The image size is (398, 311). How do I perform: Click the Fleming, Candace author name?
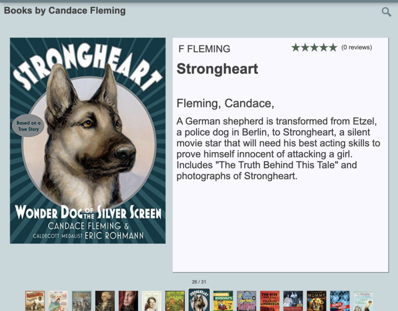pos(226,103)
